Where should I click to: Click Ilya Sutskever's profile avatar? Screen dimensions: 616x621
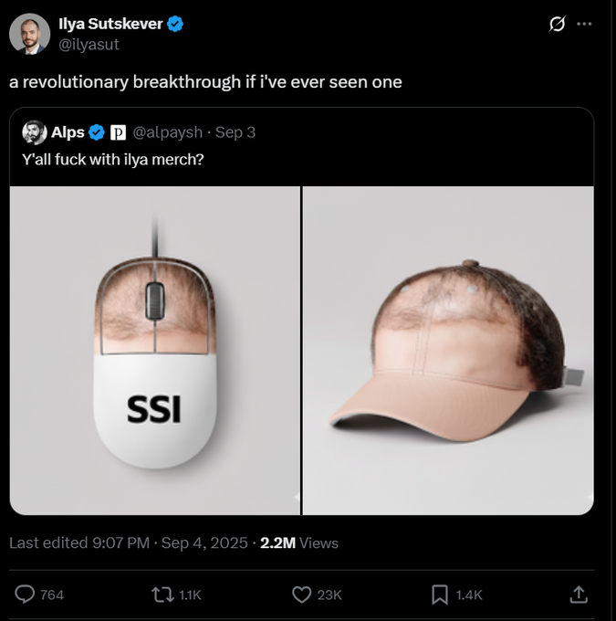(x=29, y=34)
